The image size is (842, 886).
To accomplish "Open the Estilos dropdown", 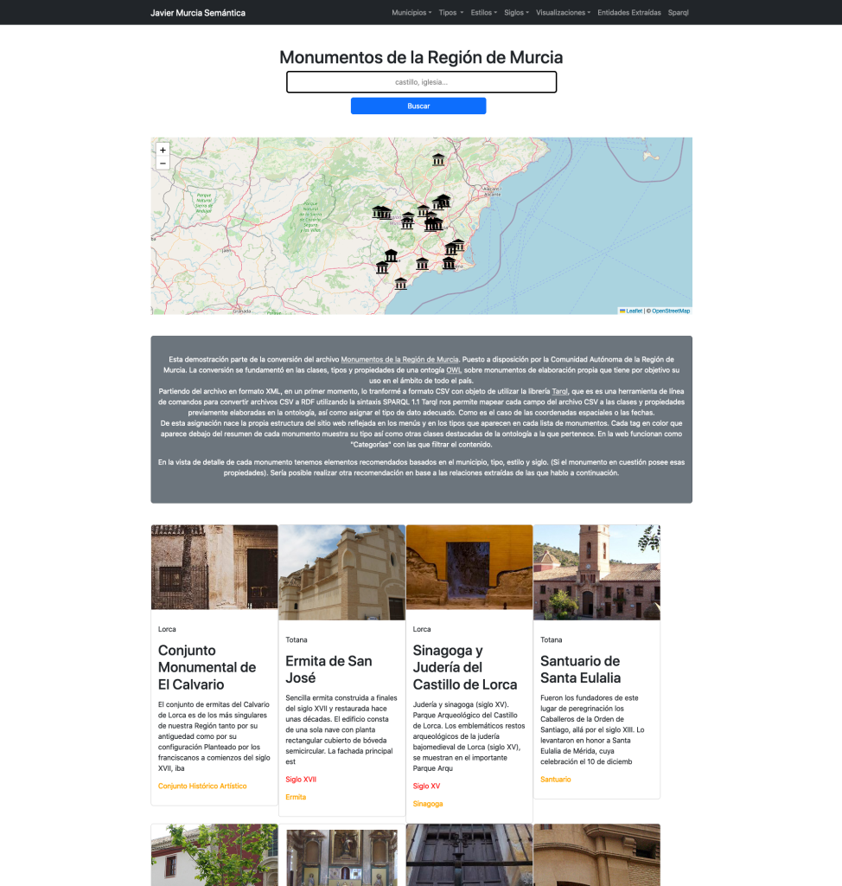I will [484, 13].
